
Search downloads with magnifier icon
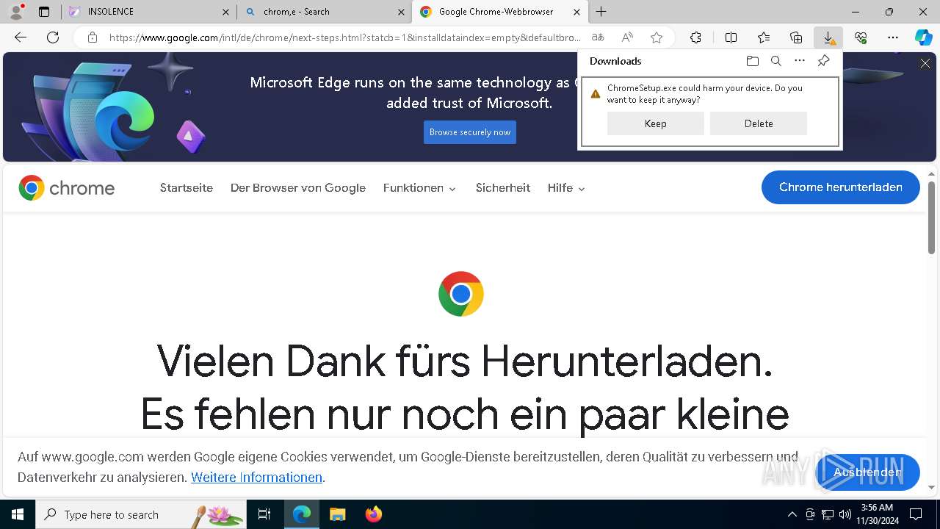[775, 61]
